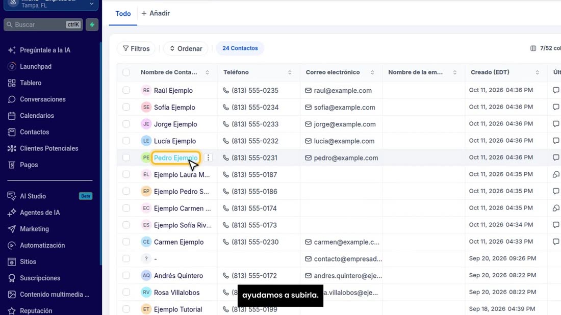561x315 pixels.
Task: Open Contactos in the sidebar
Action: pos(34,133)
